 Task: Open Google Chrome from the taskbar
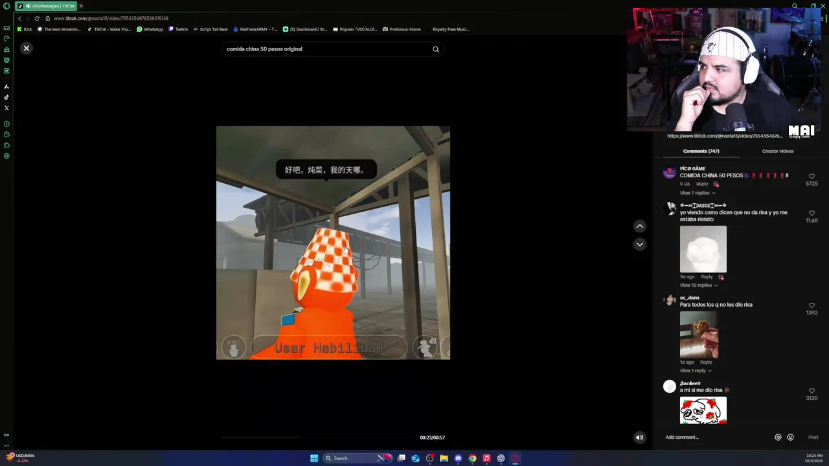tap(472, 458)
